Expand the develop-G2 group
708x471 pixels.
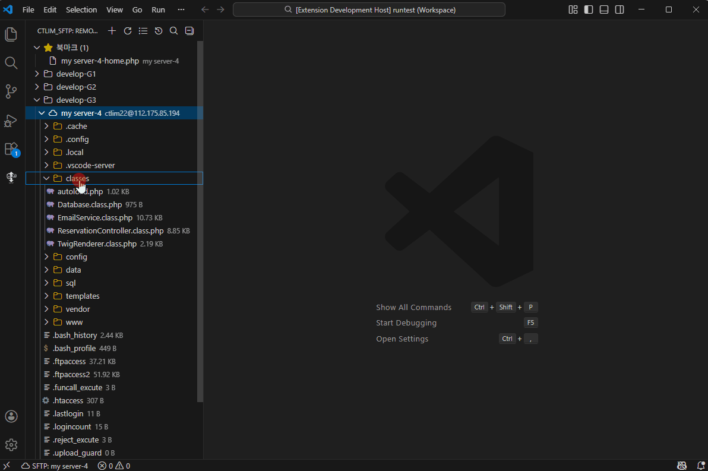pos(114,87)
